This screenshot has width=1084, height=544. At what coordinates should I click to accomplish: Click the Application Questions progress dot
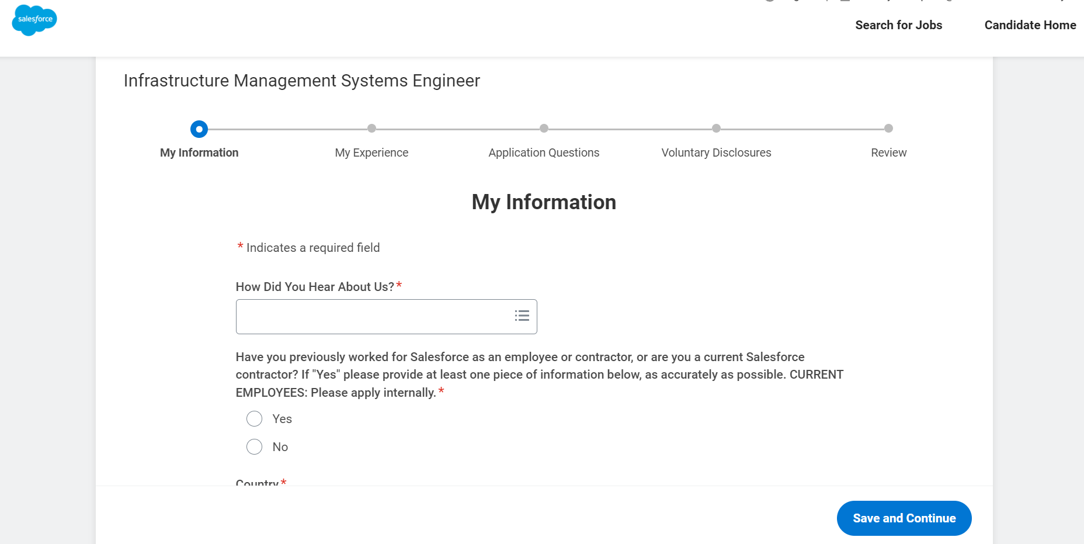[544, 129]
